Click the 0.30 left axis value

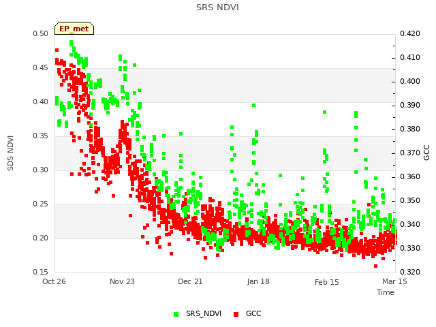(41, 170)
